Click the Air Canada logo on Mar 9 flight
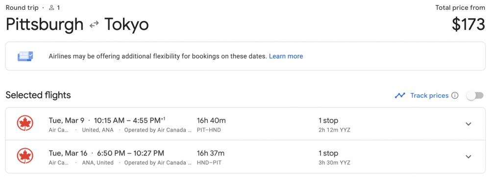The width and height of the screenshot is (490, 180). [x=24, y=124]
